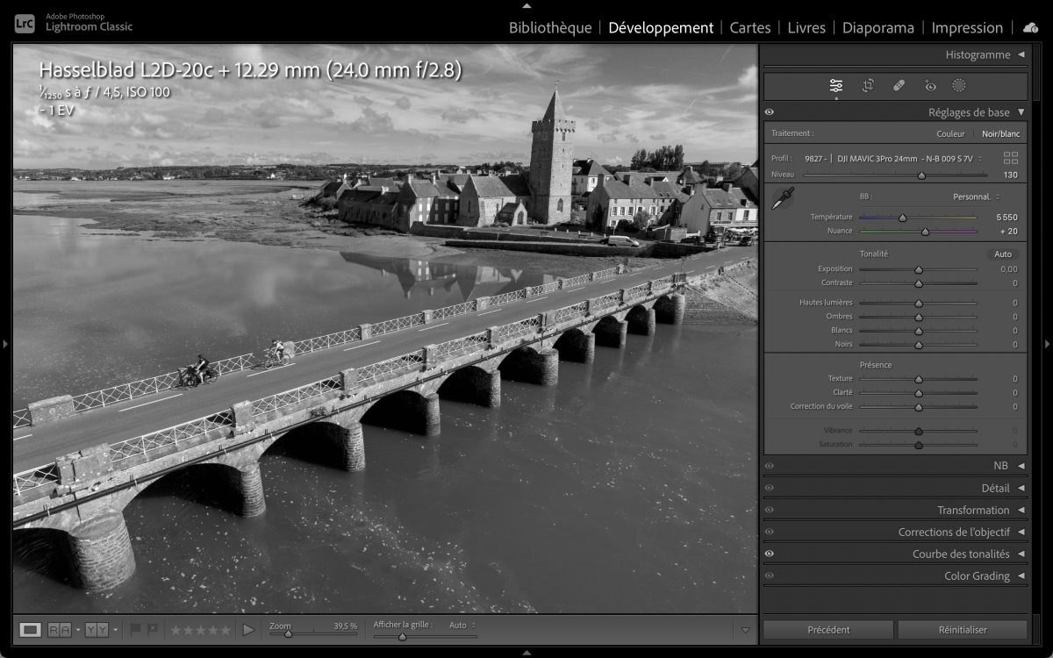Switch to the Bibliothèque module
This screenshot has height=658, width=1053.
[x=550, y=28]
